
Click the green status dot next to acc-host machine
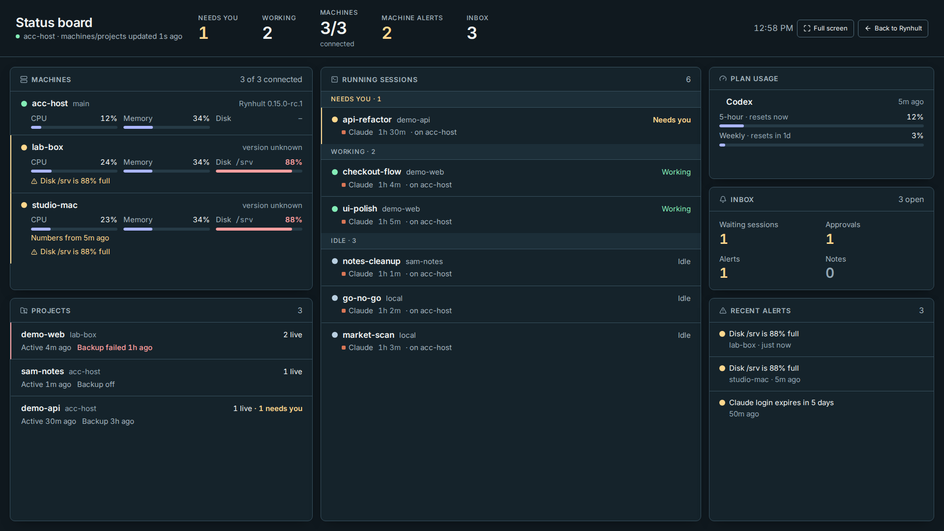tap(24, 104)
